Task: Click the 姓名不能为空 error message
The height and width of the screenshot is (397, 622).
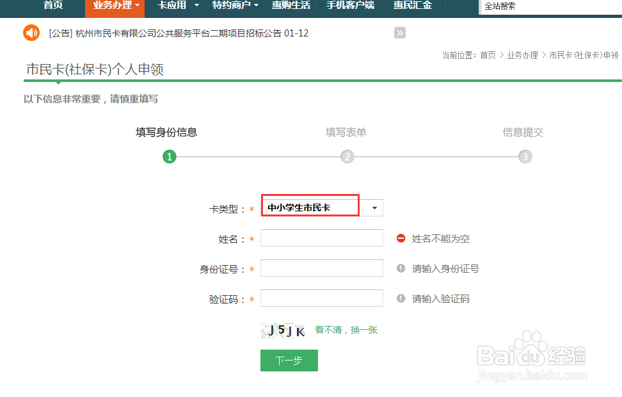Action: point(441,239)
